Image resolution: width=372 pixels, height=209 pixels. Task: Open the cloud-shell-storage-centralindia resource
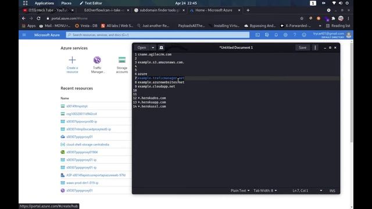click(x=88, y=145)
